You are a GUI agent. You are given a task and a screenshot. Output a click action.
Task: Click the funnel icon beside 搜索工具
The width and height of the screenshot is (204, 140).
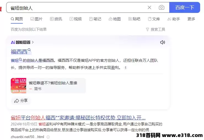147,30
